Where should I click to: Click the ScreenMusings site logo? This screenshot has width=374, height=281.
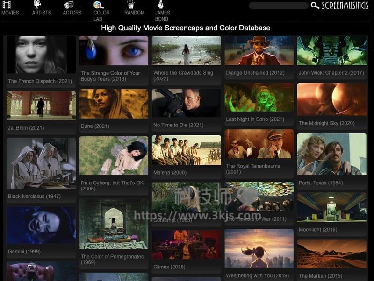[345, 6]
